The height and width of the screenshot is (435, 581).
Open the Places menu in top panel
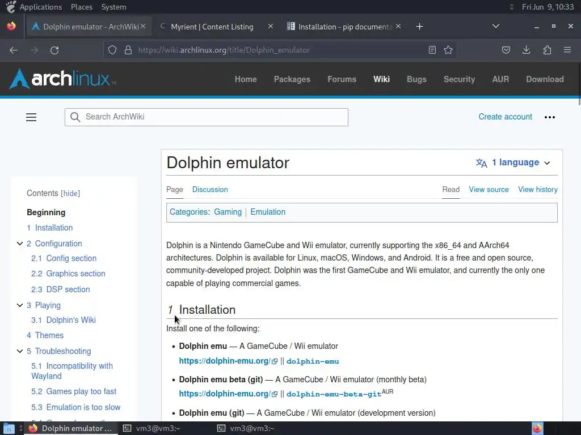pyautogui.click(x=82, y=7)
